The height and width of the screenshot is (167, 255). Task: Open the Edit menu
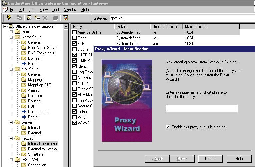click(x=22, y=10)
